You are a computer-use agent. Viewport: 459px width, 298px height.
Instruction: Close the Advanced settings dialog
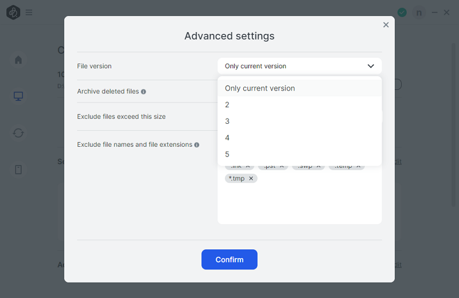386,25
